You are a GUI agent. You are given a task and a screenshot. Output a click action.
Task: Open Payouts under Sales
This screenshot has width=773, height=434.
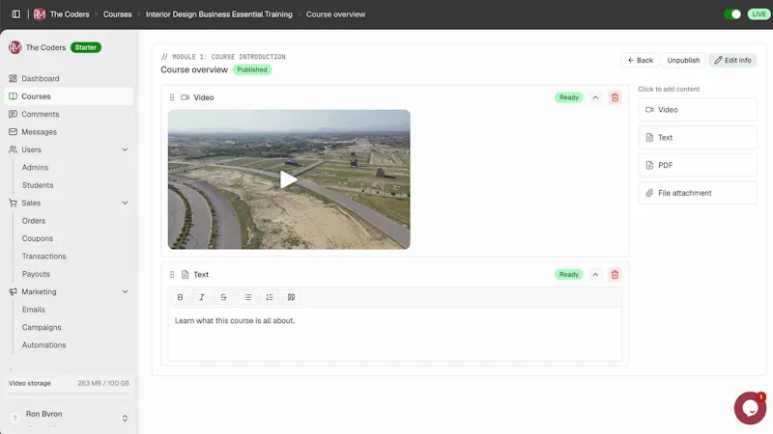36,274
